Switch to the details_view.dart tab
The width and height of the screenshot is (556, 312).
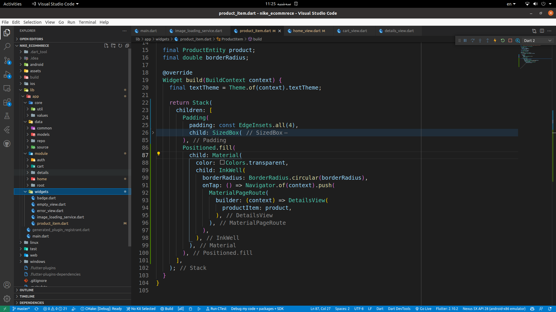[399, 31]
